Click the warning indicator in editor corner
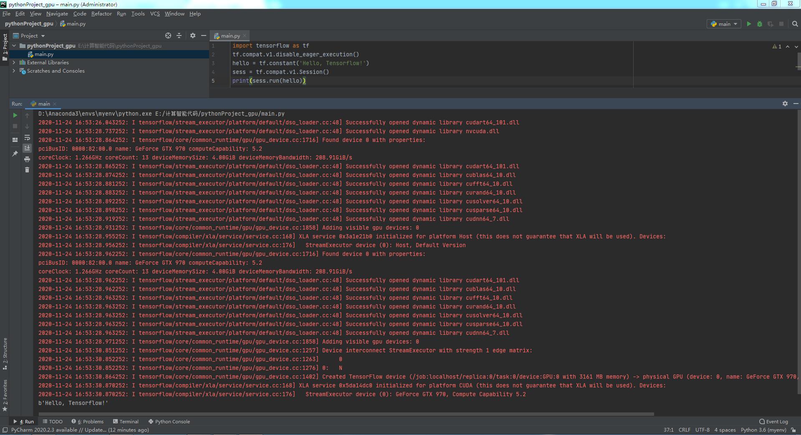The image size is (801, 435). [777, 46]
